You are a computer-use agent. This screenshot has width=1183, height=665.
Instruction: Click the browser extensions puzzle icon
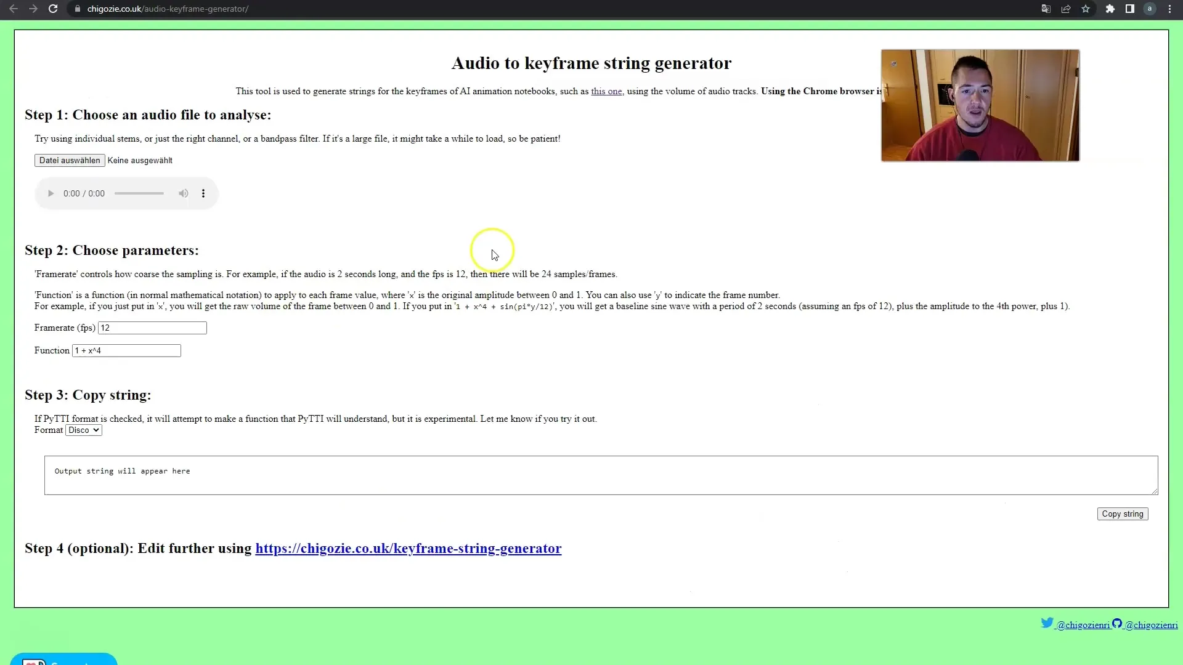point(1110,8)
